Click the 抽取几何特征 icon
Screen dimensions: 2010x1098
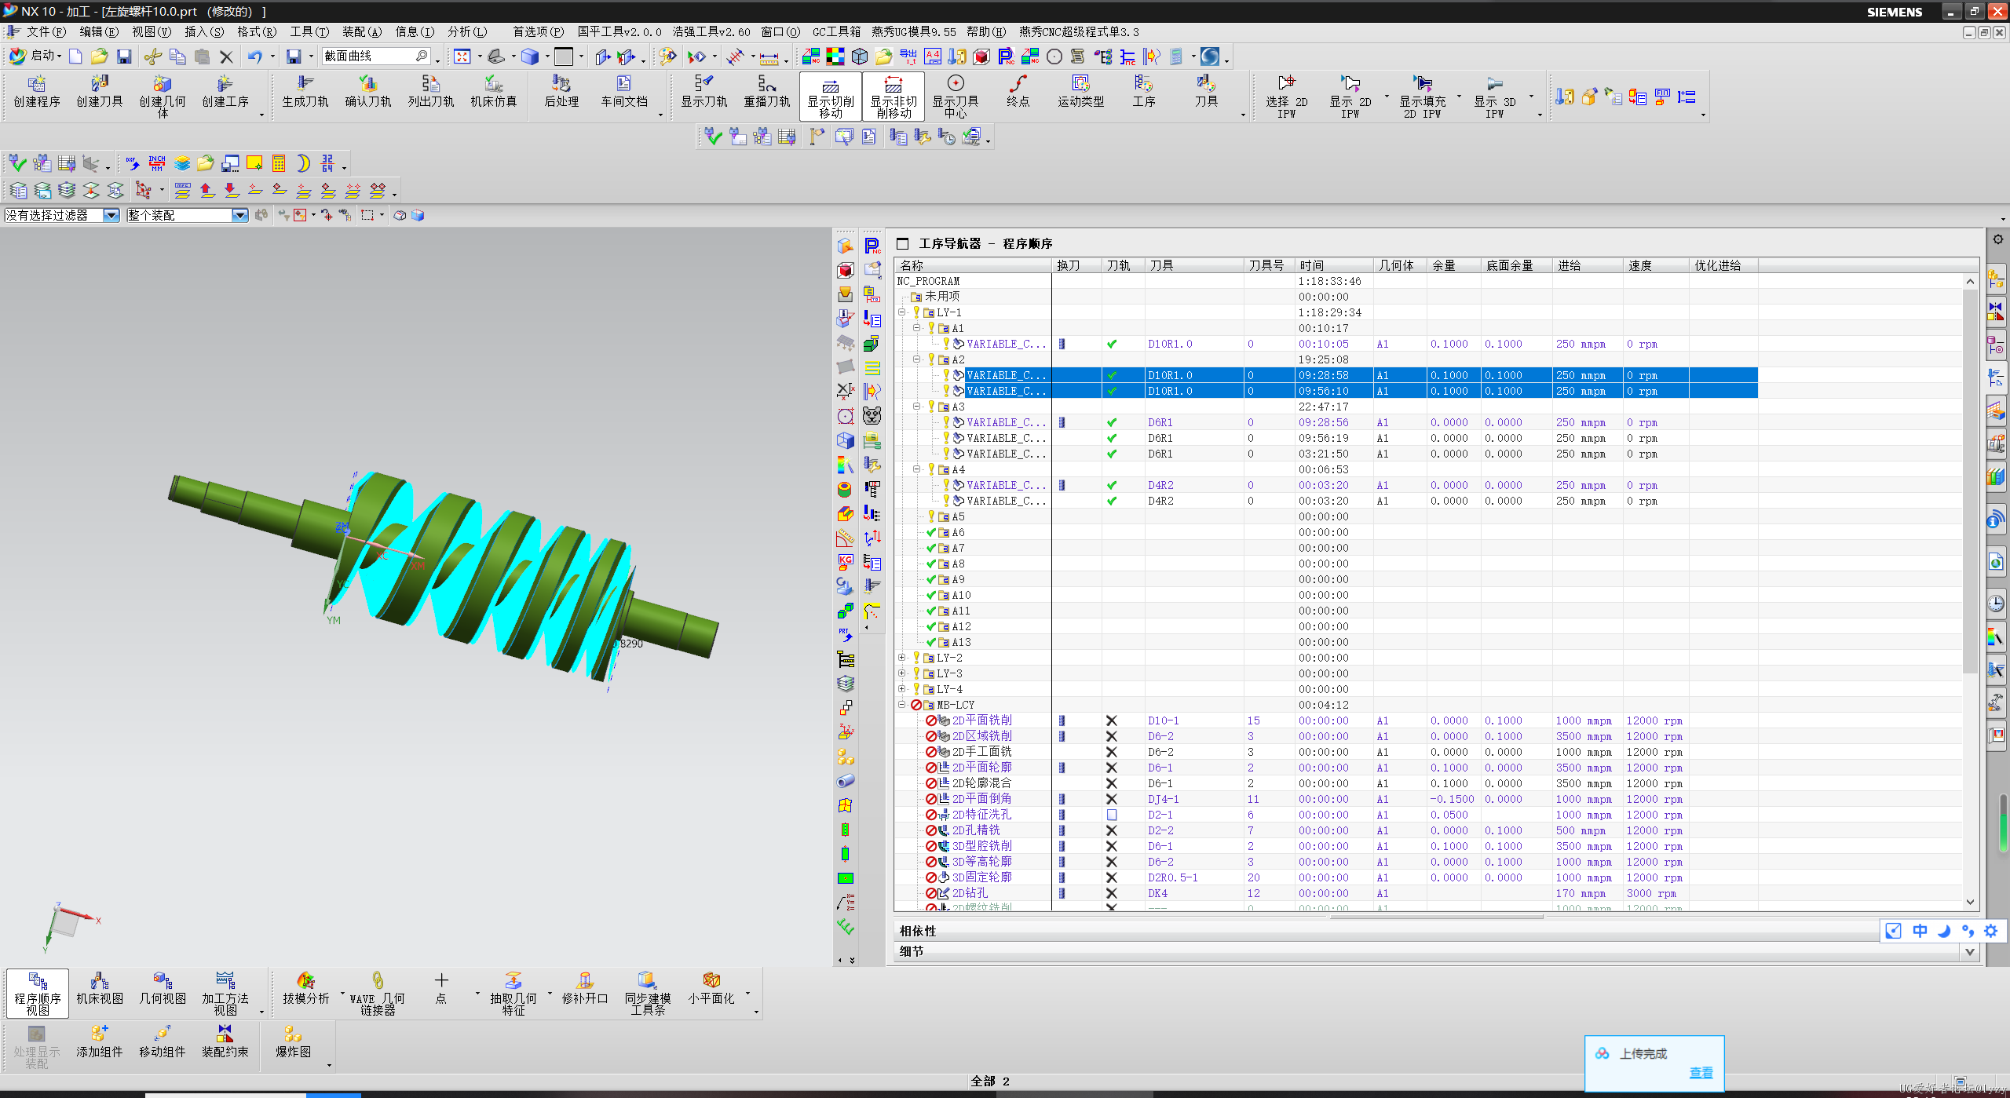[x=513, y=994]
